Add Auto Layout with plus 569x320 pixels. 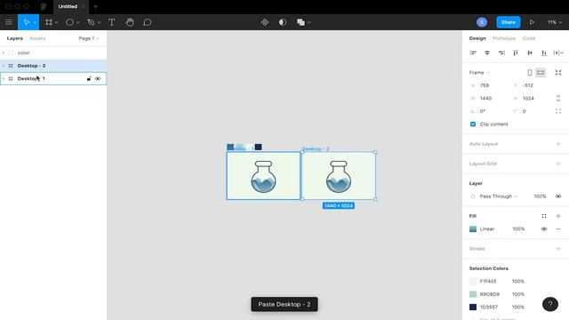tap(558, 144)
